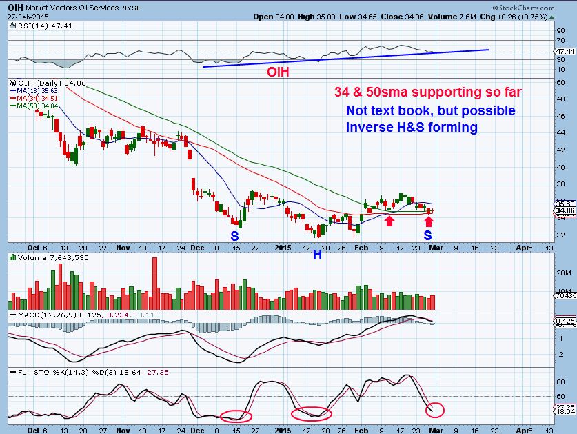Click the High 35.08 value
This screenshot has width=577, height=434.
tap(316, 17)
